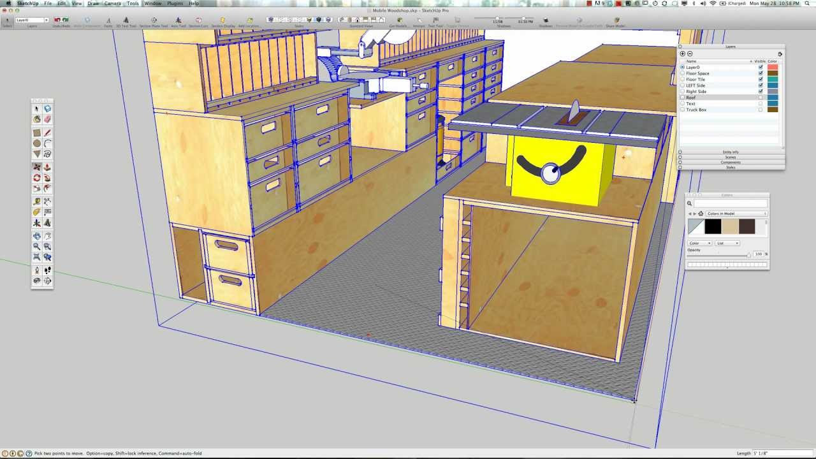Open the Get Models tool
This screenshot has width=816, height=459.
(x=400, y=20)
